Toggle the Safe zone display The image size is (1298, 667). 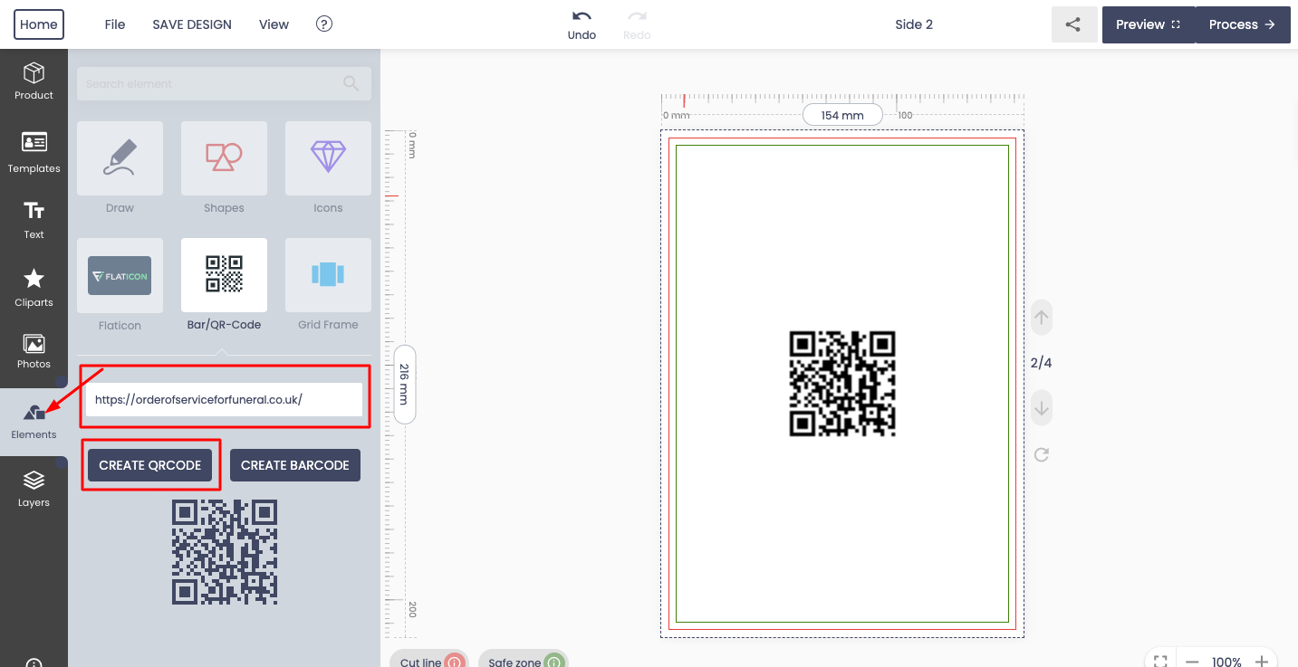[524, 660]
